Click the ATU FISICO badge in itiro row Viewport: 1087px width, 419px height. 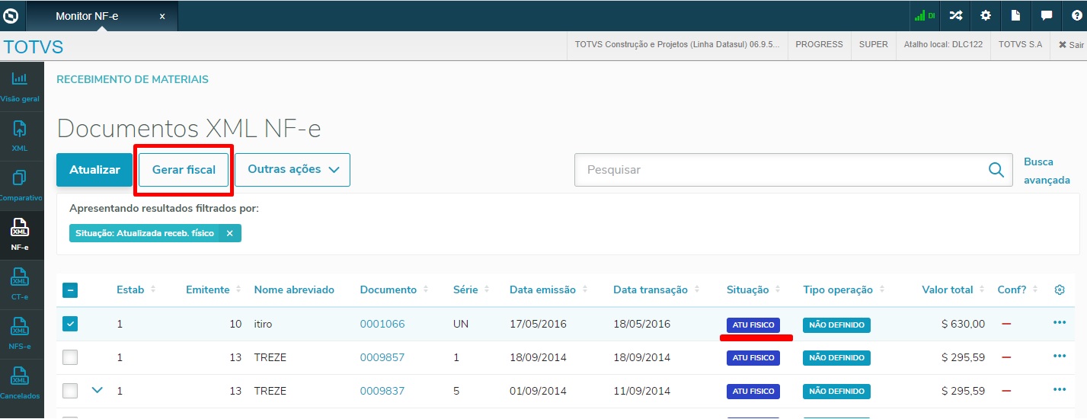click(x=753, y=325)
